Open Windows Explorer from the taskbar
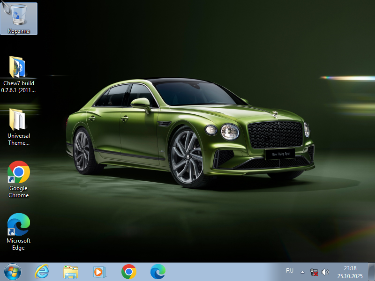The height and width of the screenshot is (281, 375). click(71, 272)
